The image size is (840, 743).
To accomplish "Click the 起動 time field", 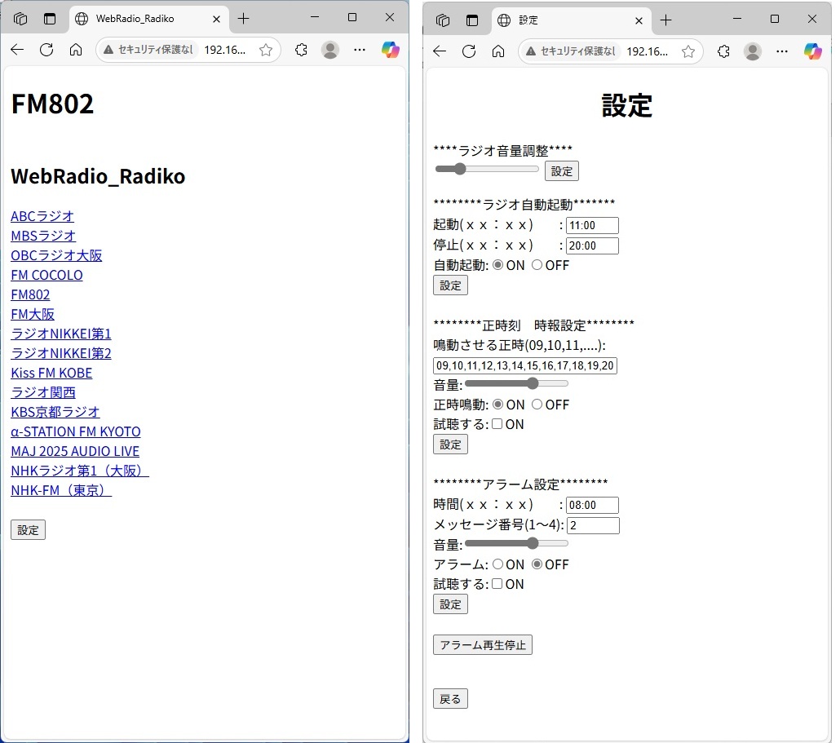I will [592, 226].
